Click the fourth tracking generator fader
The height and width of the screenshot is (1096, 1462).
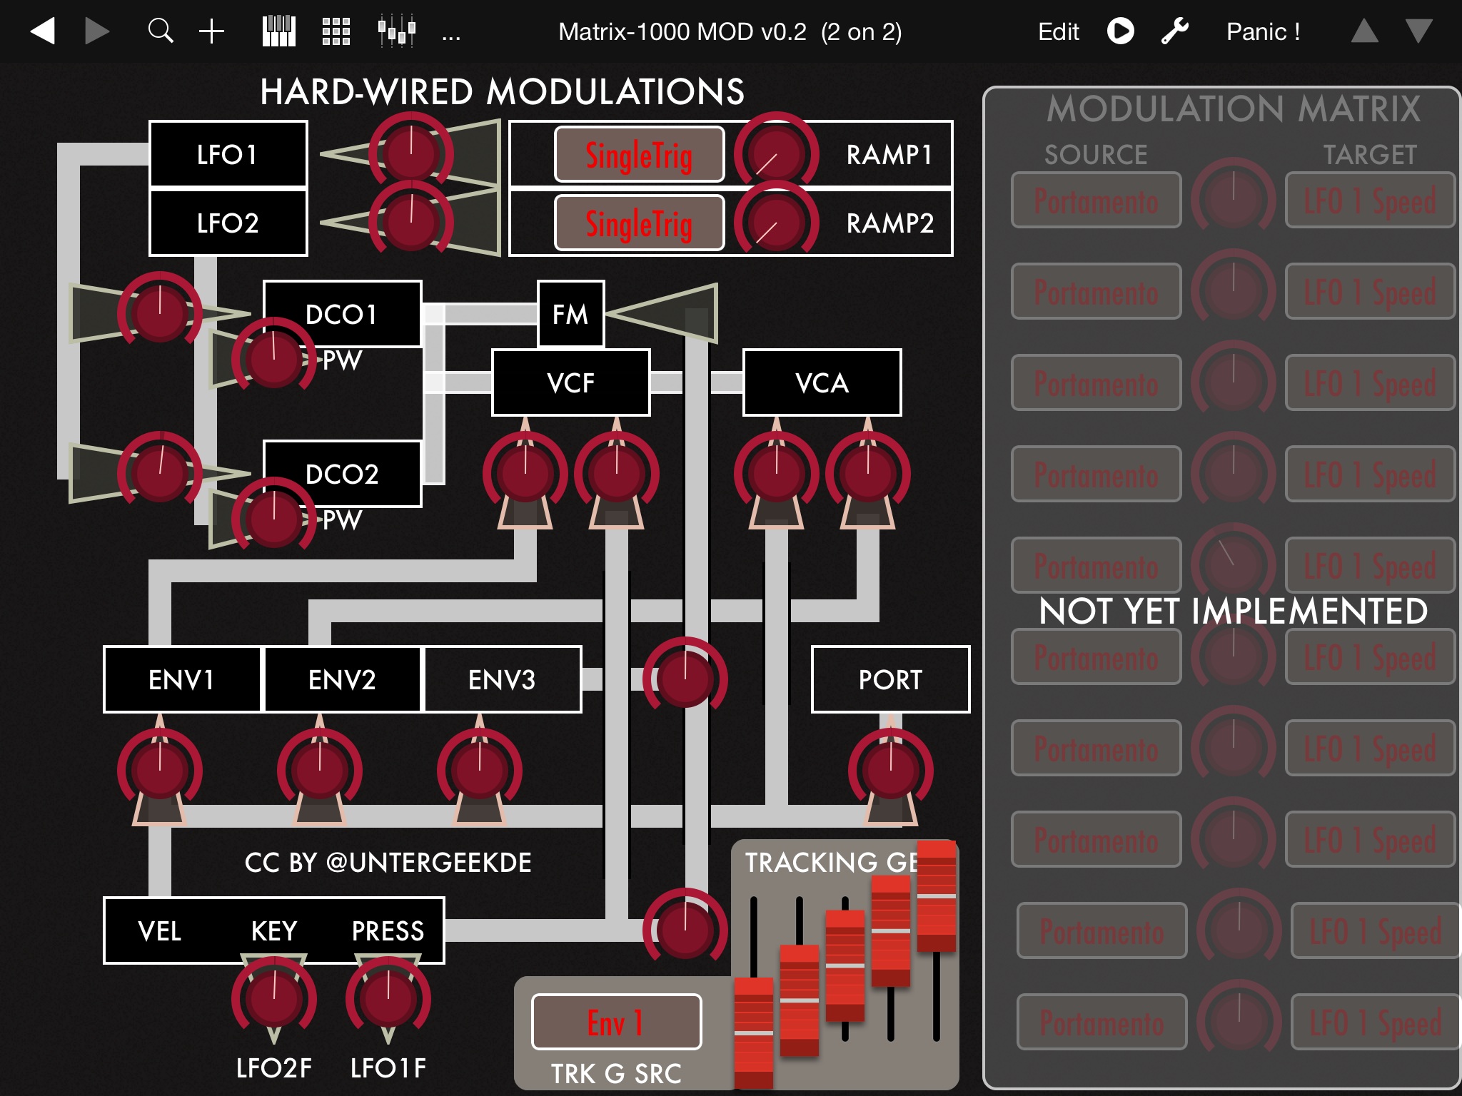(891, 931)
